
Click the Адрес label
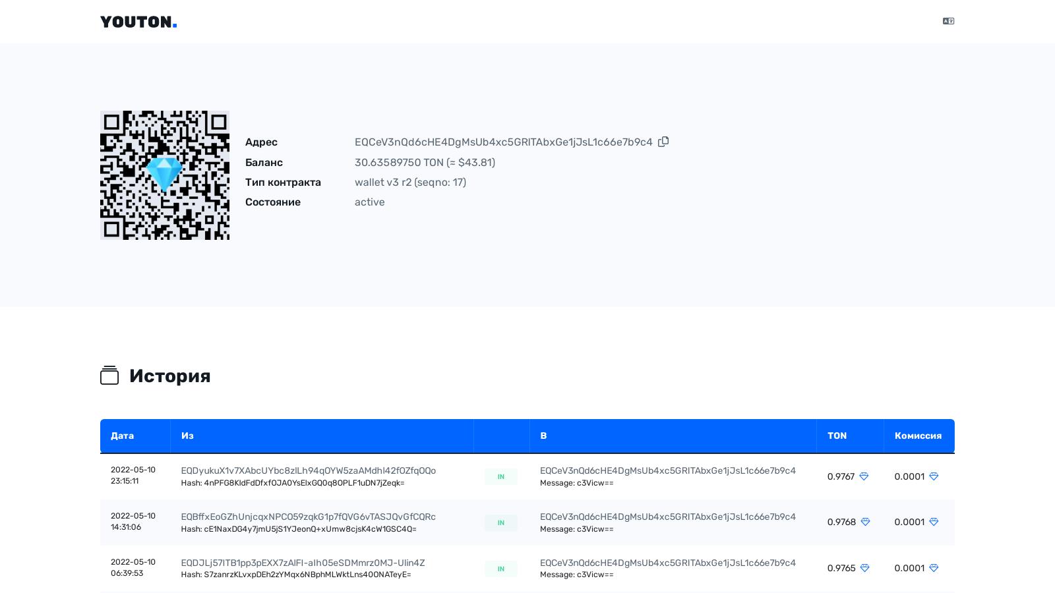[261, 142]
